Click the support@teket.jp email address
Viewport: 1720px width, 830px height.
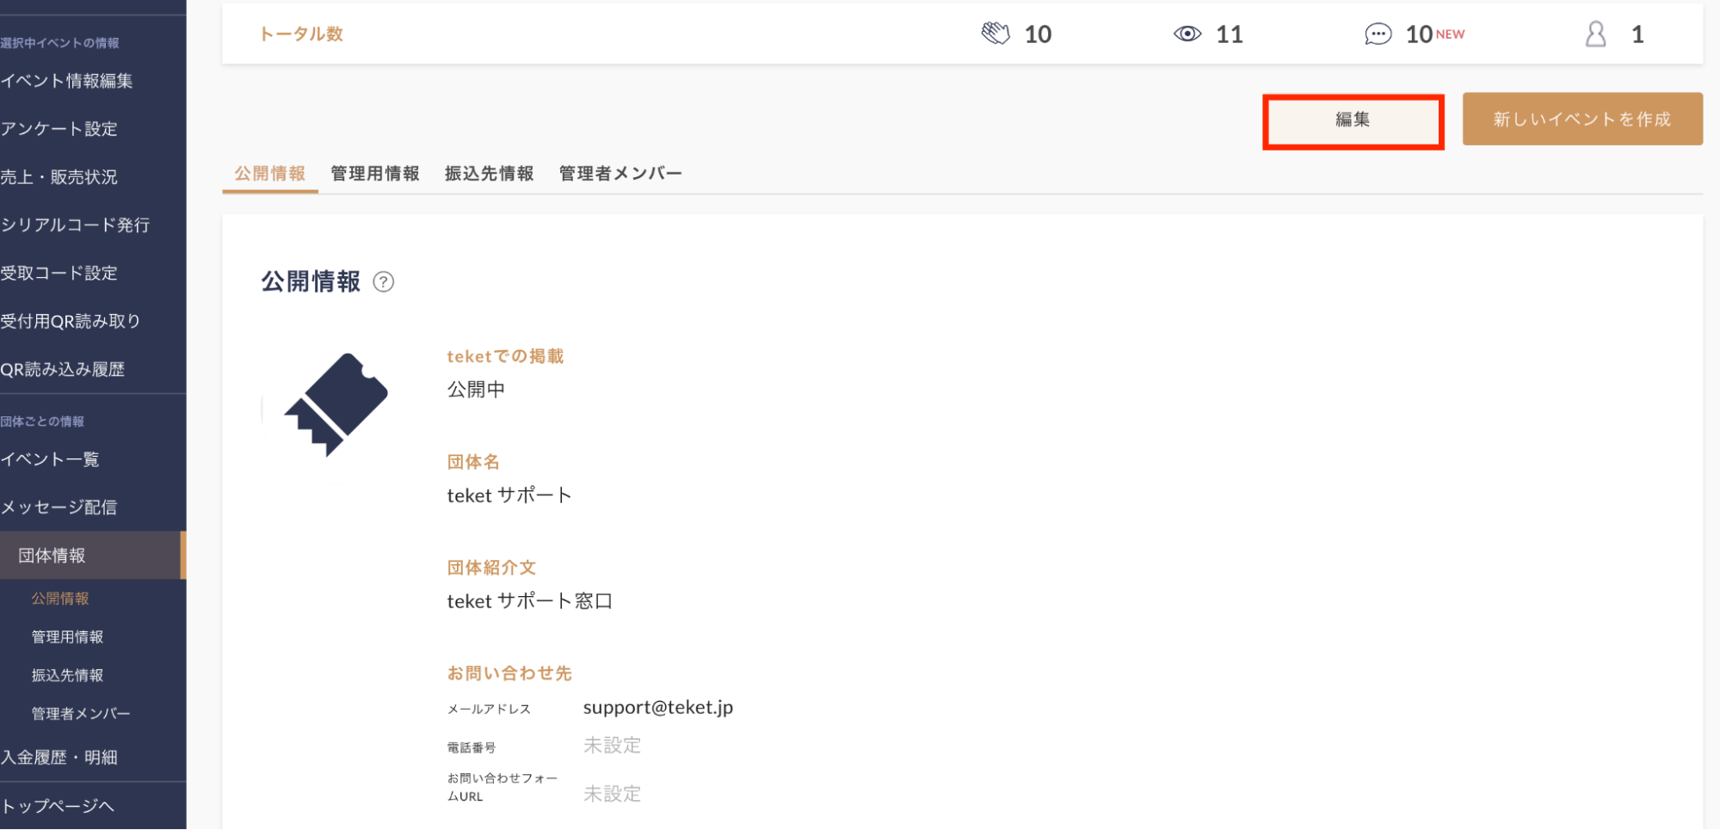658,707
